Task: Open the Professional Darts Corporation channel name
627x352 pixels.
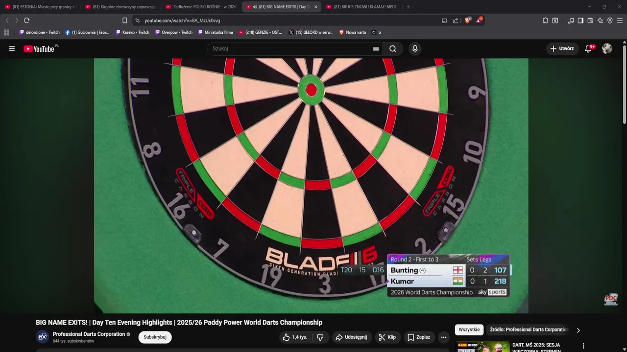Action: pos(89,334)
